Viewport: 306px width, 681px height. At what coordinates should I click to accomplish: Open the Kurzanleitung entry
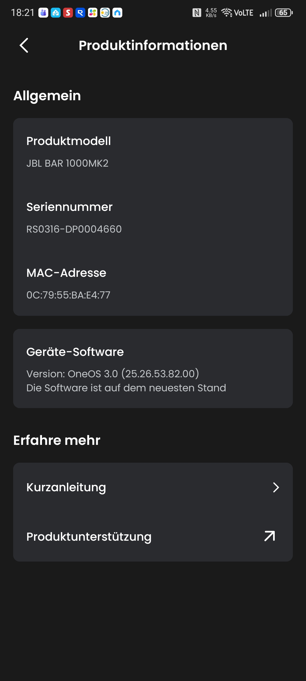click(x=66, y=487)
